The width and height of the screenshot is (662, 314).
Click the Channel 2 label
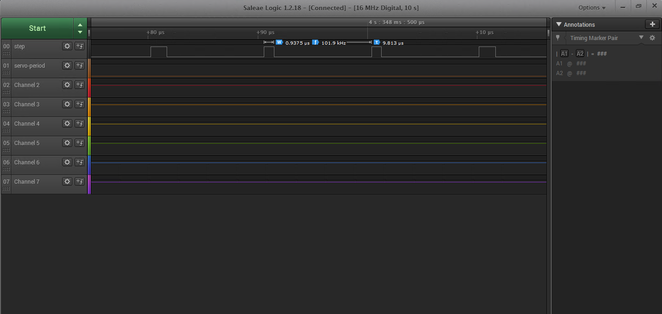coord(27,85)
